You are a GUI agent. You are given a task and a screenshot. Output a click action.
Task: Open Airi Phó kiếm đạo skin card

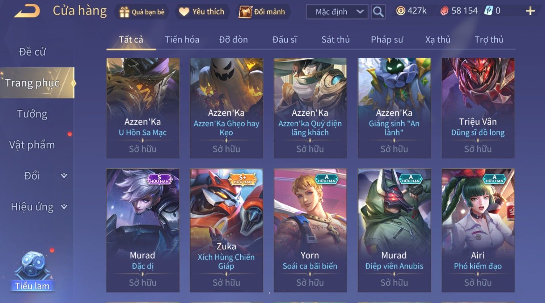[x=478, y=230]
